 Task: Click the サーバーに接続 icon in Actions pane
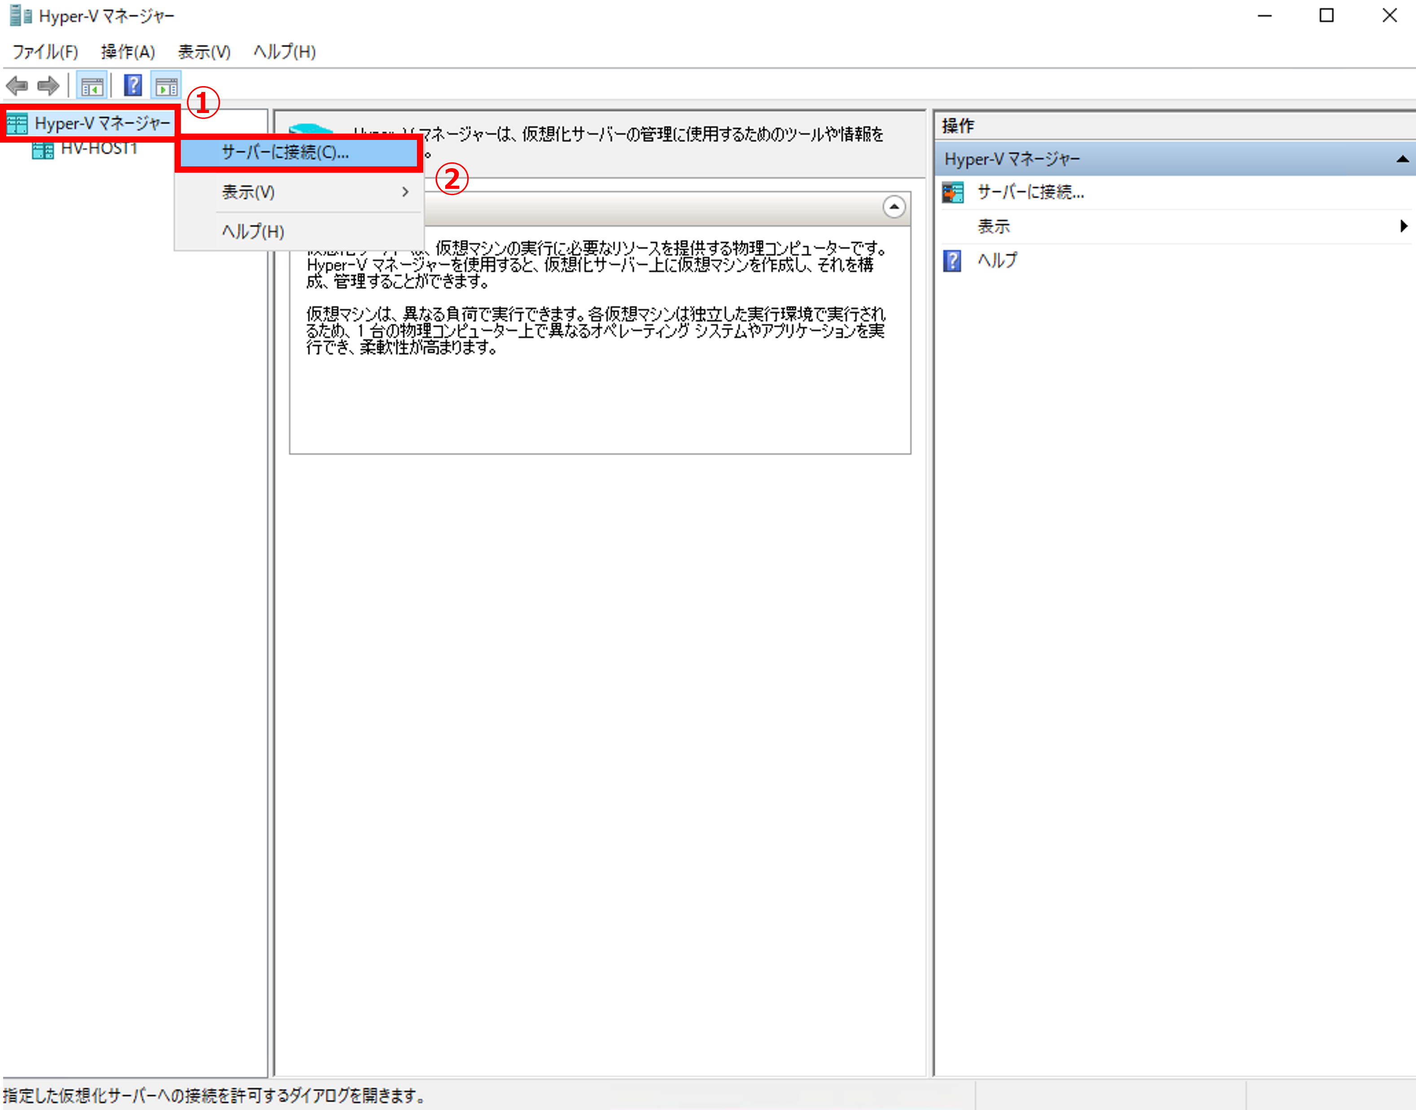[953, 192]
